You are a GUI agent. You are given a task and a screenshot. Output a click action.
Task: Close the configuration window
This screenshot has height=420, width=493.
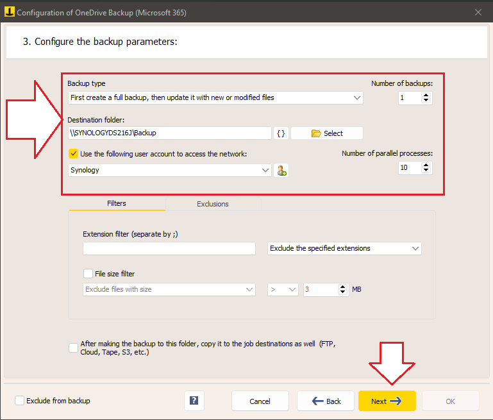click(x=478, y=12)
